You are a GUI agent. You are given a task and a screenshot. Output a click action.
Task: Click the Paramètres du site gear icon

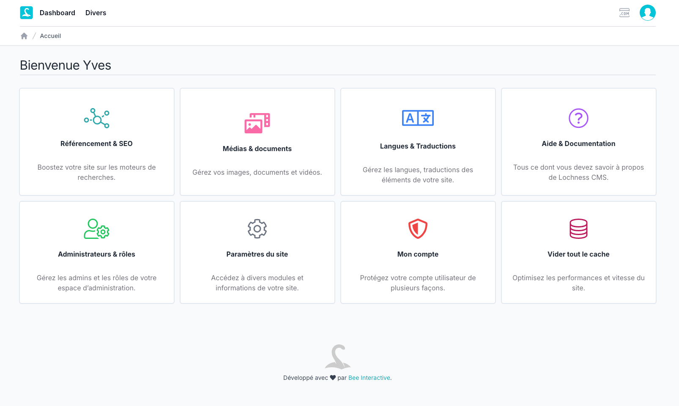point(257,229)
